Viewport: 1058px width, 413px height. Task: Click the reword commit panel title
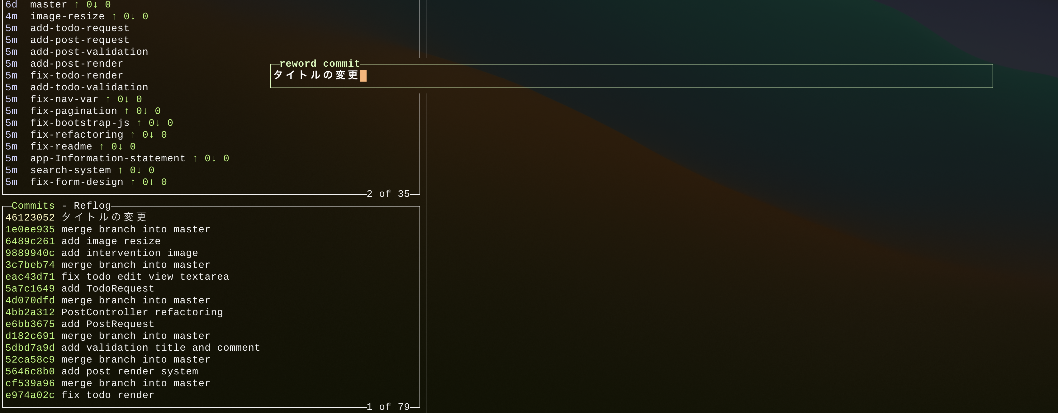319,64
